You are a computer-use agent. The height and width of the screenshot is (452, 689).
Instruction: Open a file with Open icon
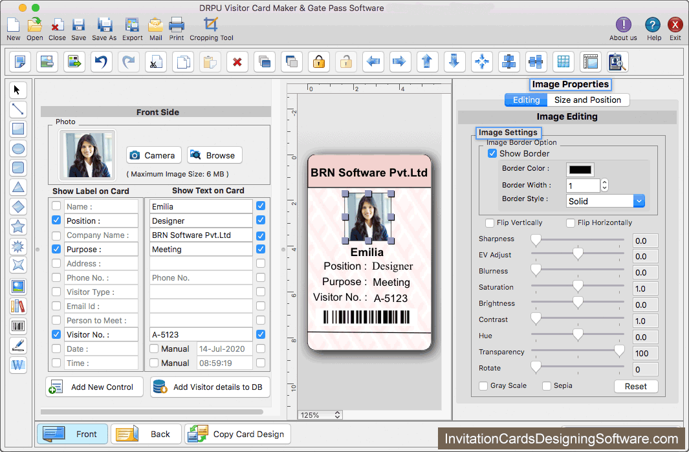pos(35,25)
